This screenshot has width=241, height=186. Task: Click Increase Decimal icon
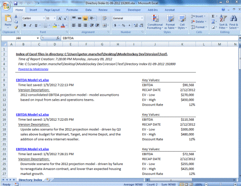click(x=136, y=25)
